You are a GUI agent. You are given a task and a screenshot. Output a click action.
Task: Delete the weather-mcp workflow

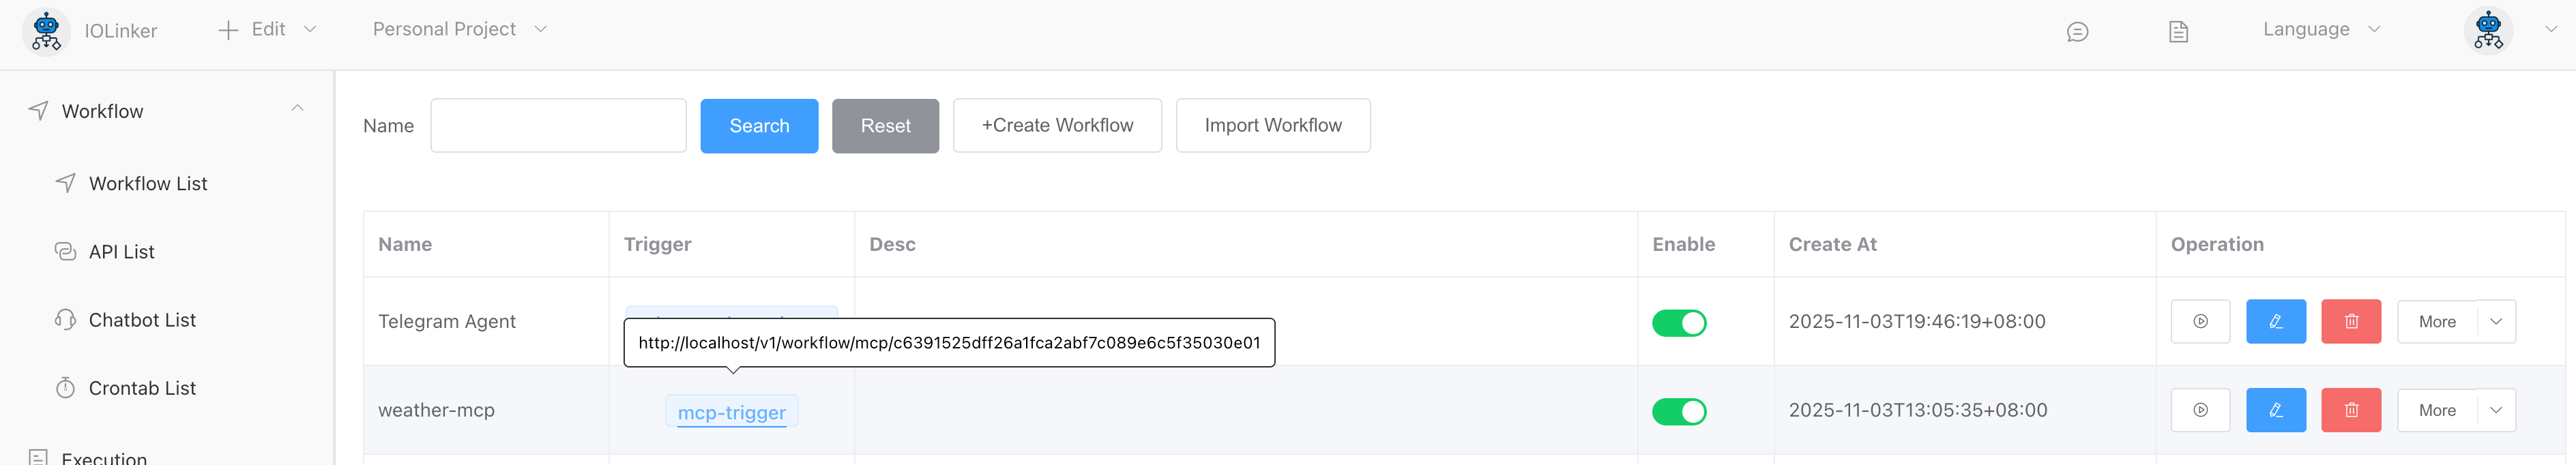point(2350,410)
